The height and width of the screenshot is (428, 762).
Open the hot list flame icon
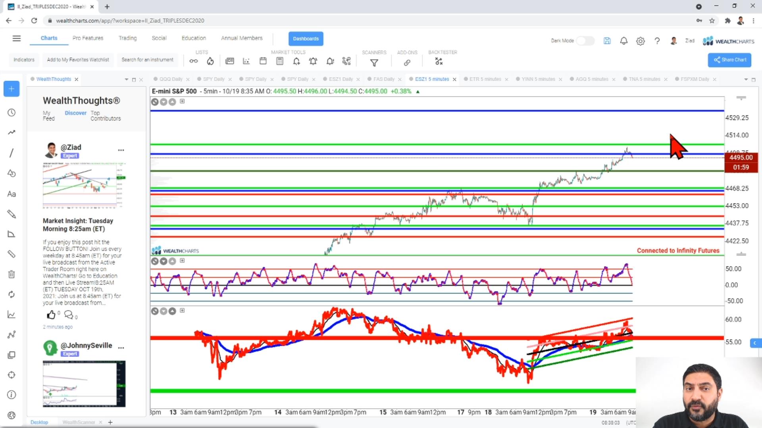(x=210, y=61)
